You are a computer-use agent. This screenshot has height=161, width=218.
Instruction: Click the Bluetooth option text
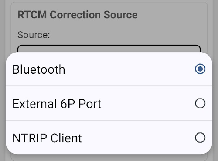coord(39,69)
